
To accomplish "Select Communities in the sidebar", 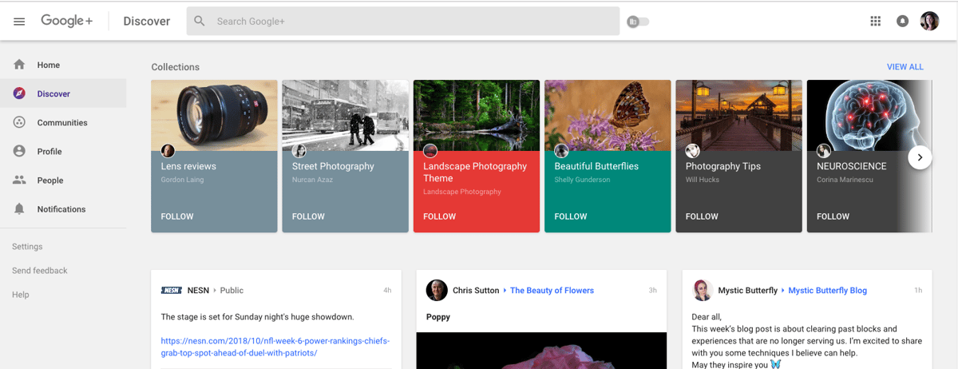I will (x=63, y=122).
